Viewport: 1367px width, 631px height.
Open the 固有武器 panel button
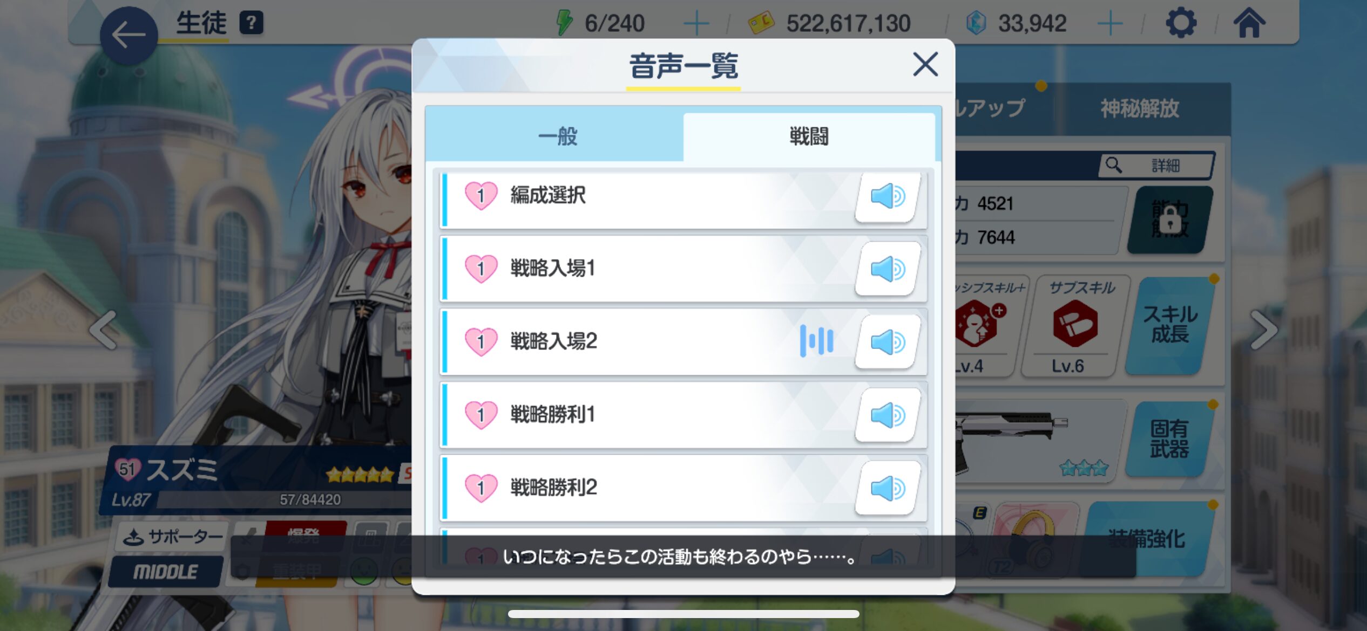1169,439
